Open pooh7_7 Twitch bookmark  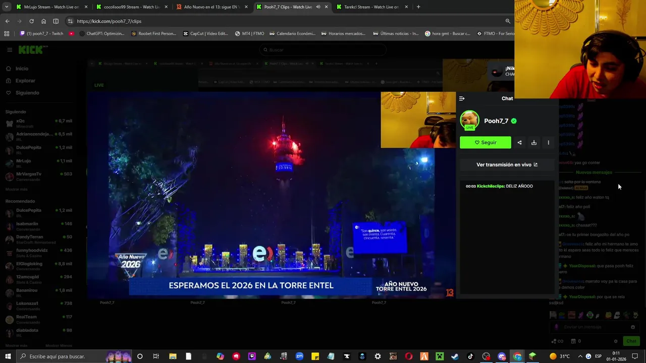tap(41, 34)
